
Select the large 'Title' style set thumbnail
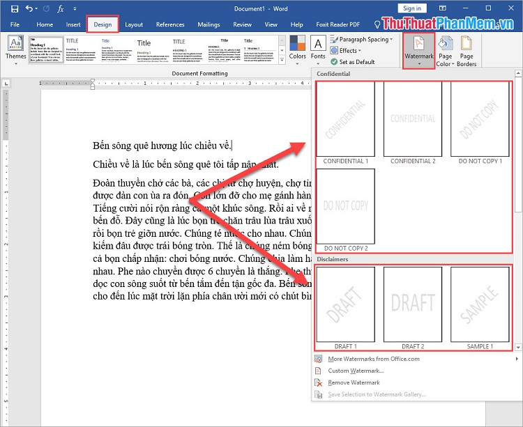(152, 49)
